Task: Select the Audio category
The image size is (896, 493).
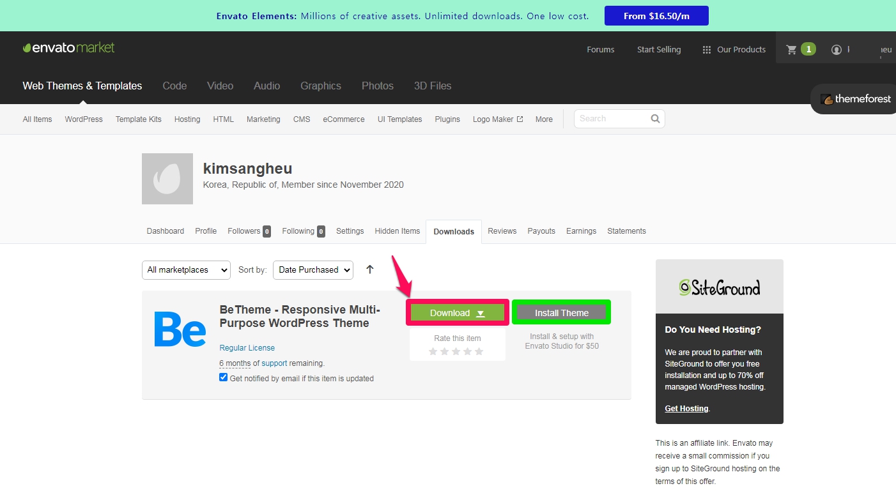Action: coord(266,86)
